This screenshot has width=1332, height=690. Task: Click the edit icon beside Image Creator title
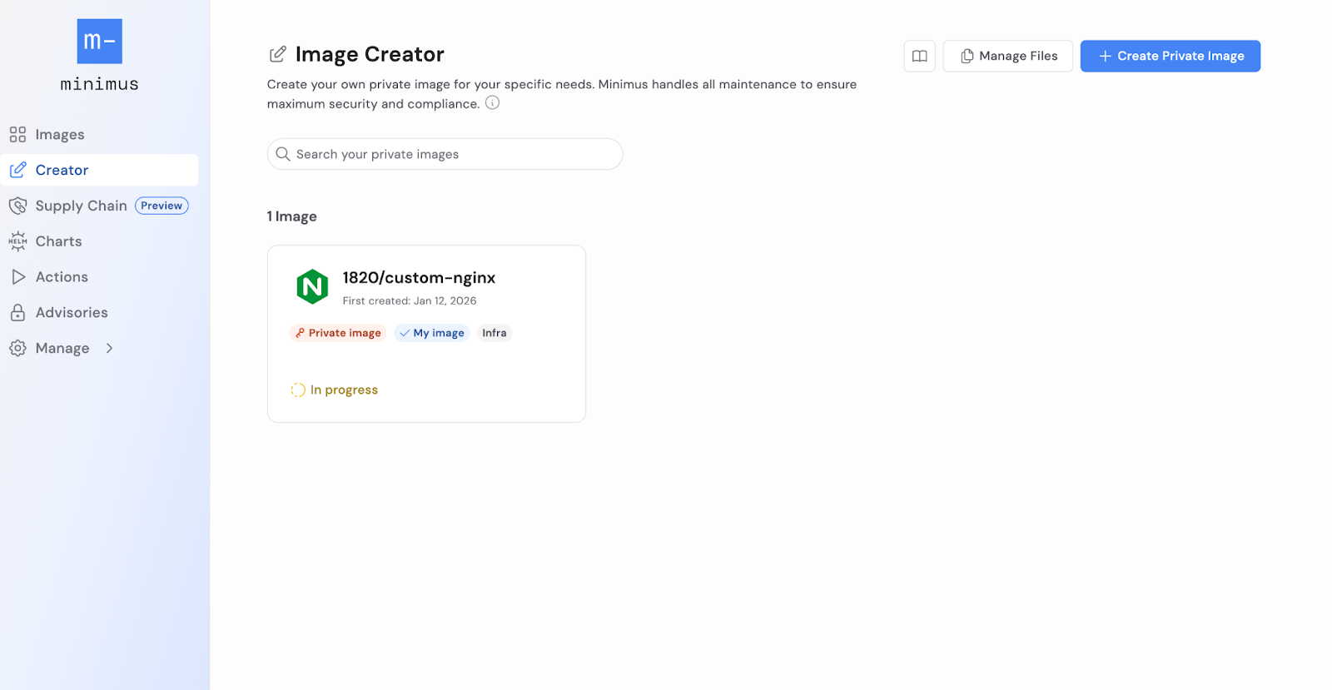click(278, 54)
